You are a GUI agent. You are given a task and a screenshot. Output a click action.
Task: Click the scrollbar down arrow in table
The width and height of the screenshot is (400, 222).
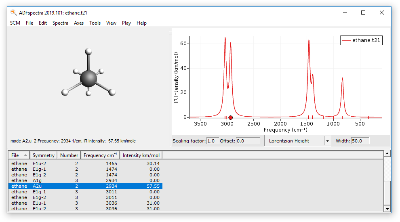[387, 209]
